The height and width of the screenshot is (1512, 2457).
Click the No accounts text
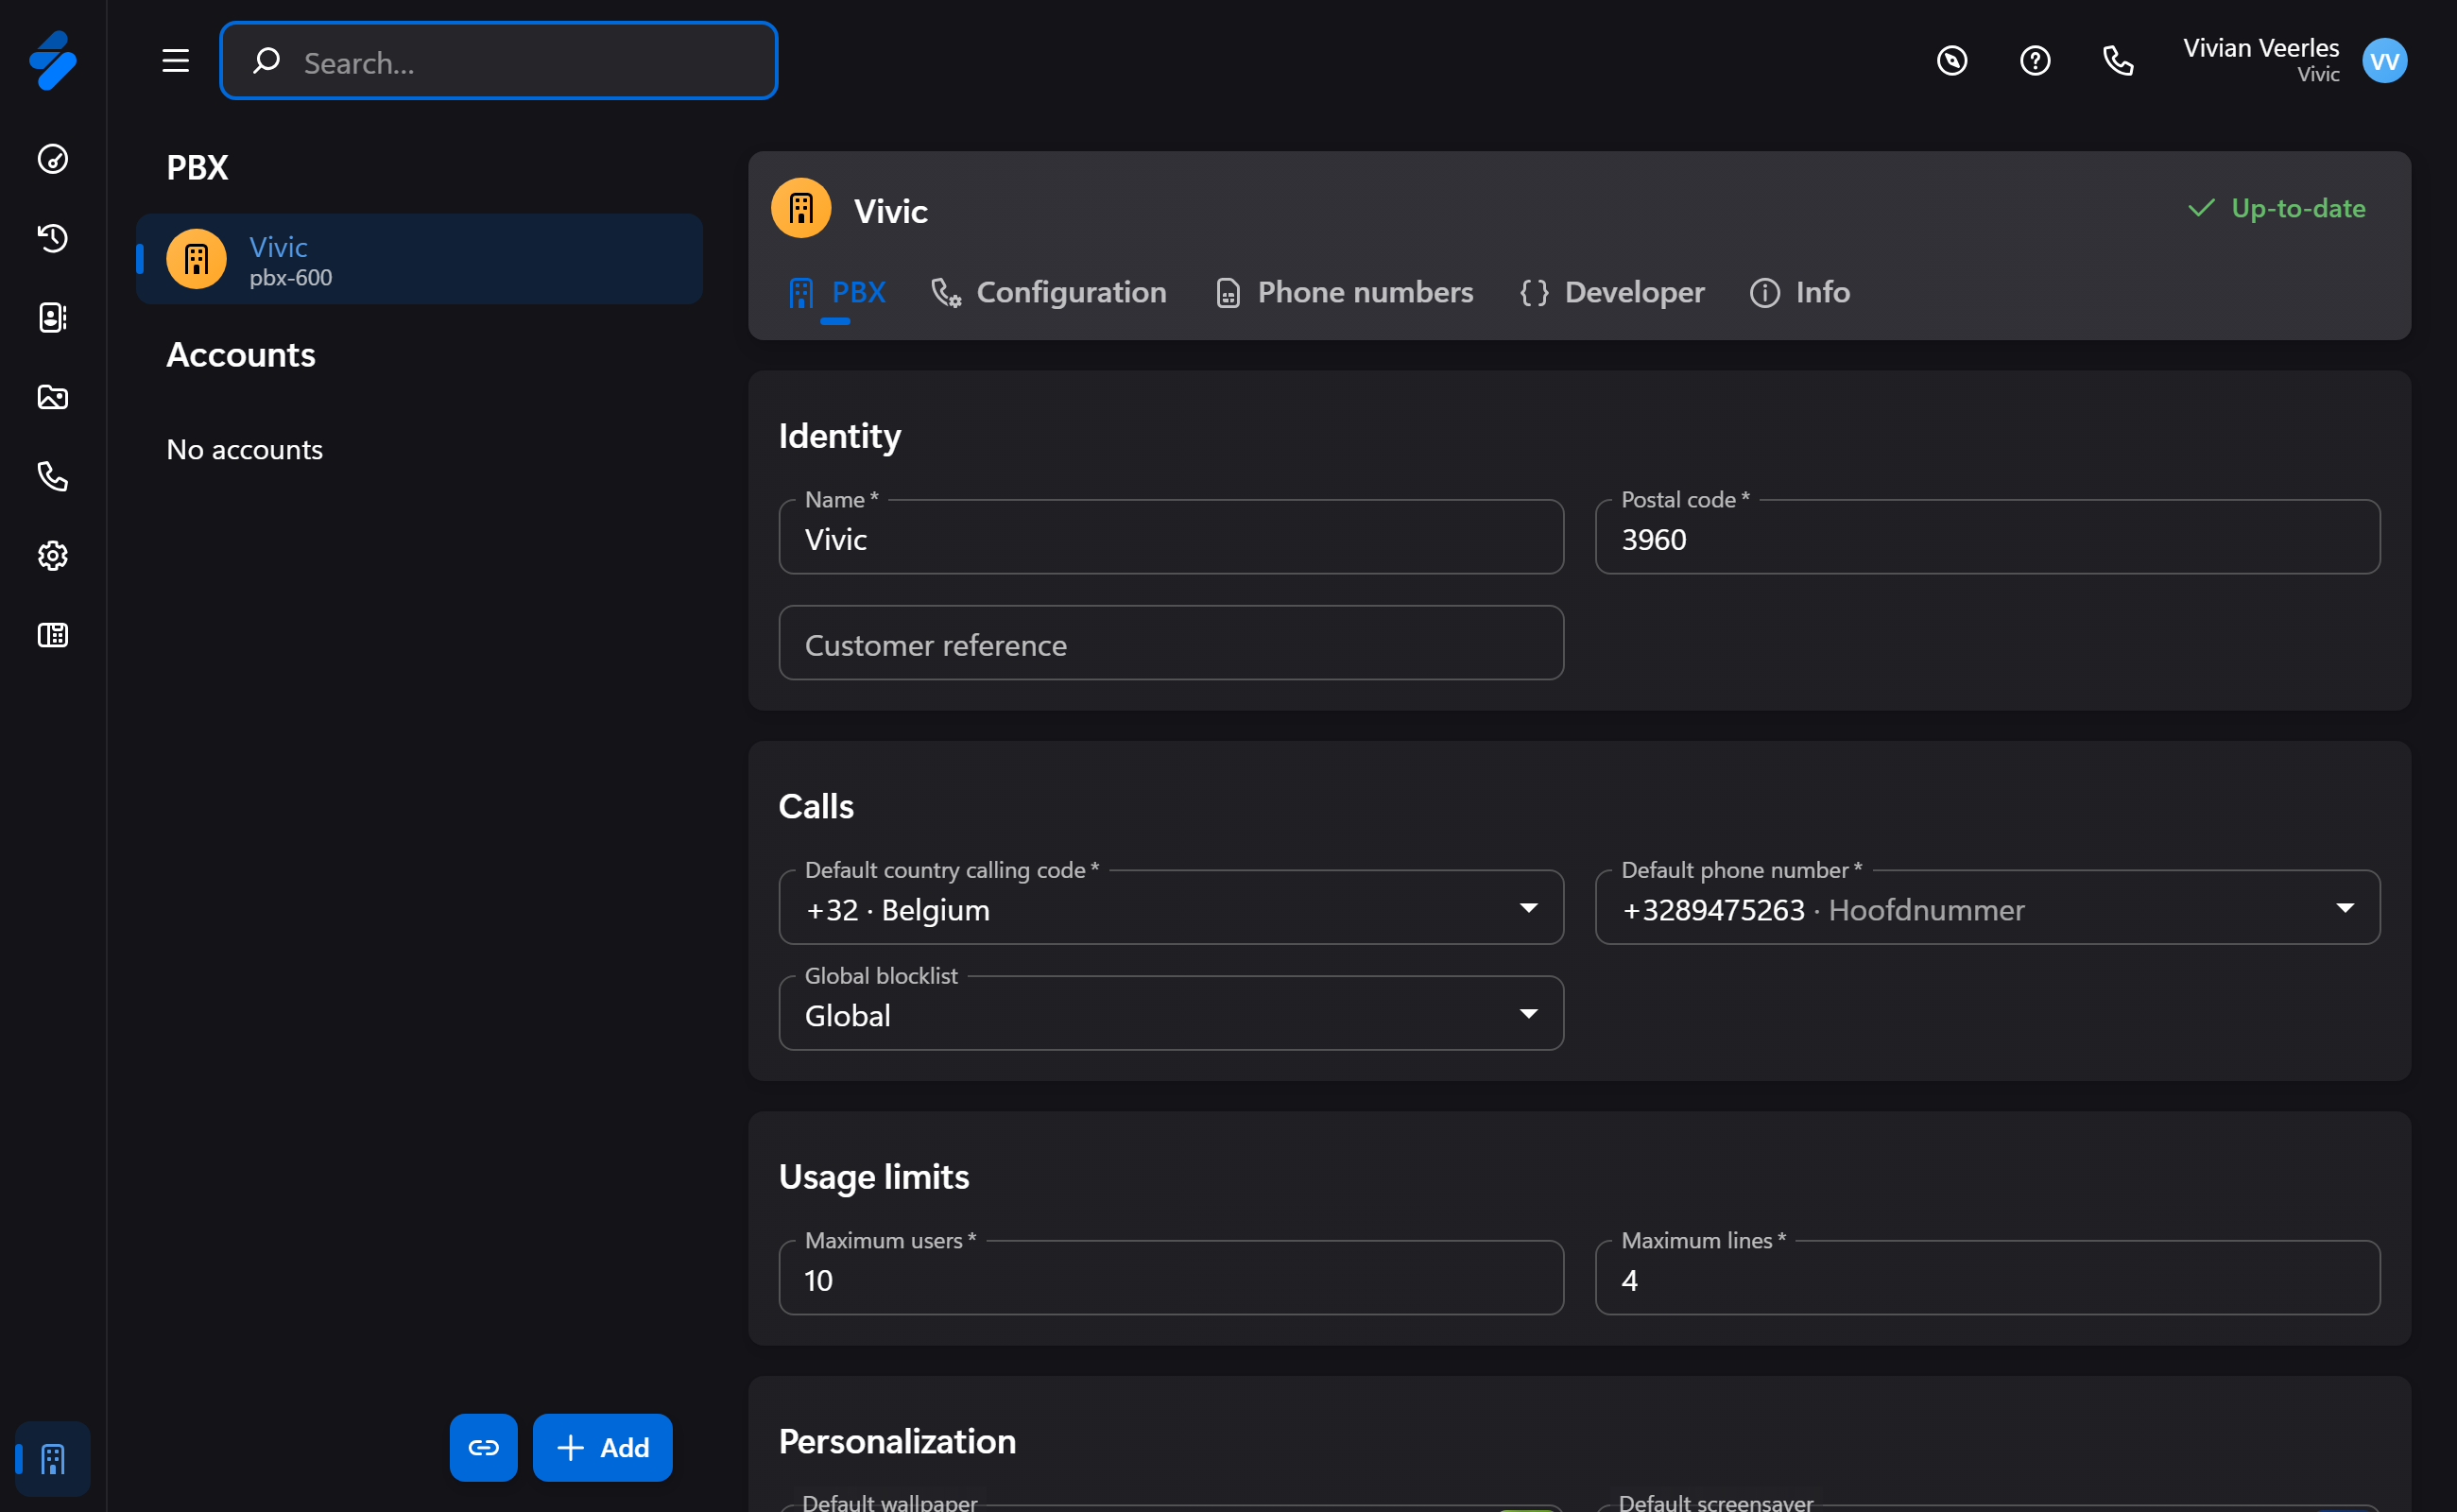pos(245,450)
